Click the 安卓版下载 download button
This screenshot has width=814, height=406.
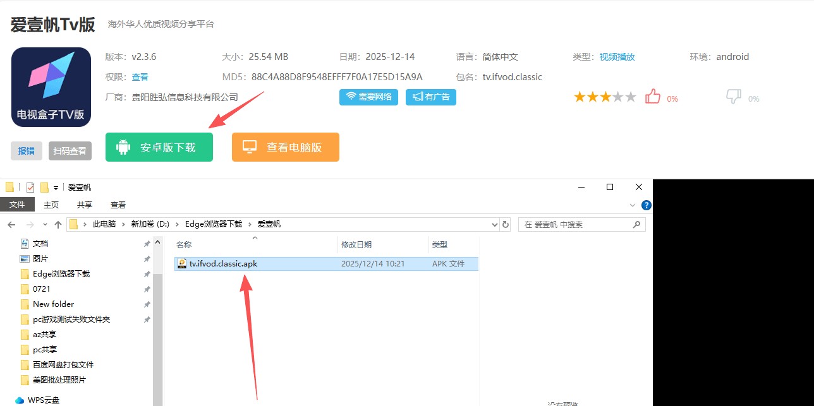tap(159, 147)
